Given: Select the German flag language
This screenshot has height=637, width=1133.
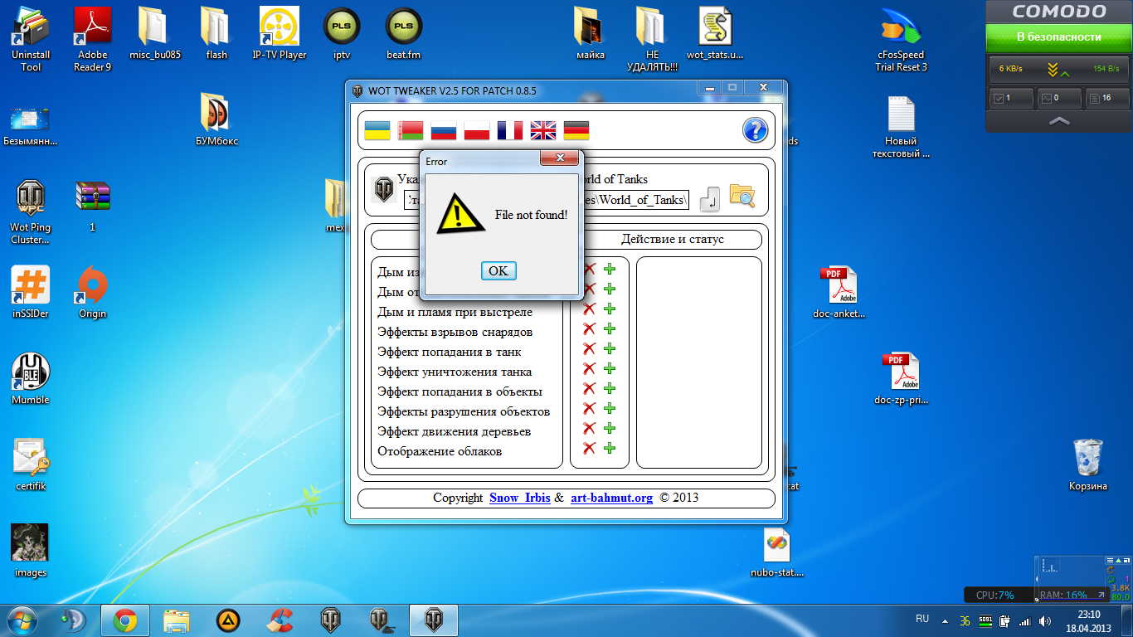Looking at the screenshot, I should (x=576, y=130).
